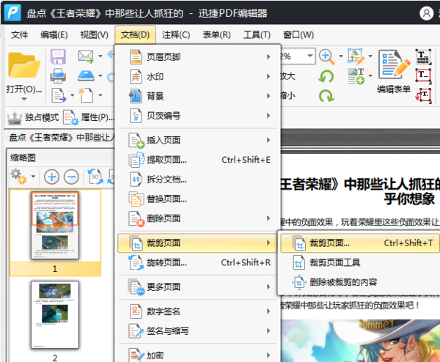
Task: Click the new document star icon
Action: (x=86, y=95)
